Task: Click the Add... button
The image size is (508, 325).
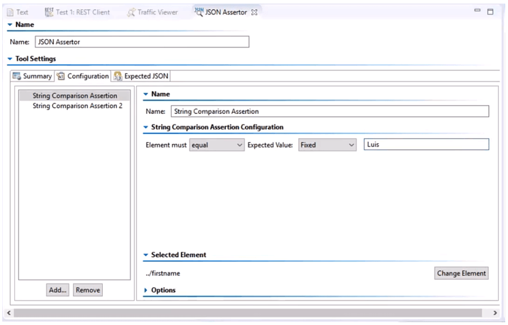Action: point(58,290)
